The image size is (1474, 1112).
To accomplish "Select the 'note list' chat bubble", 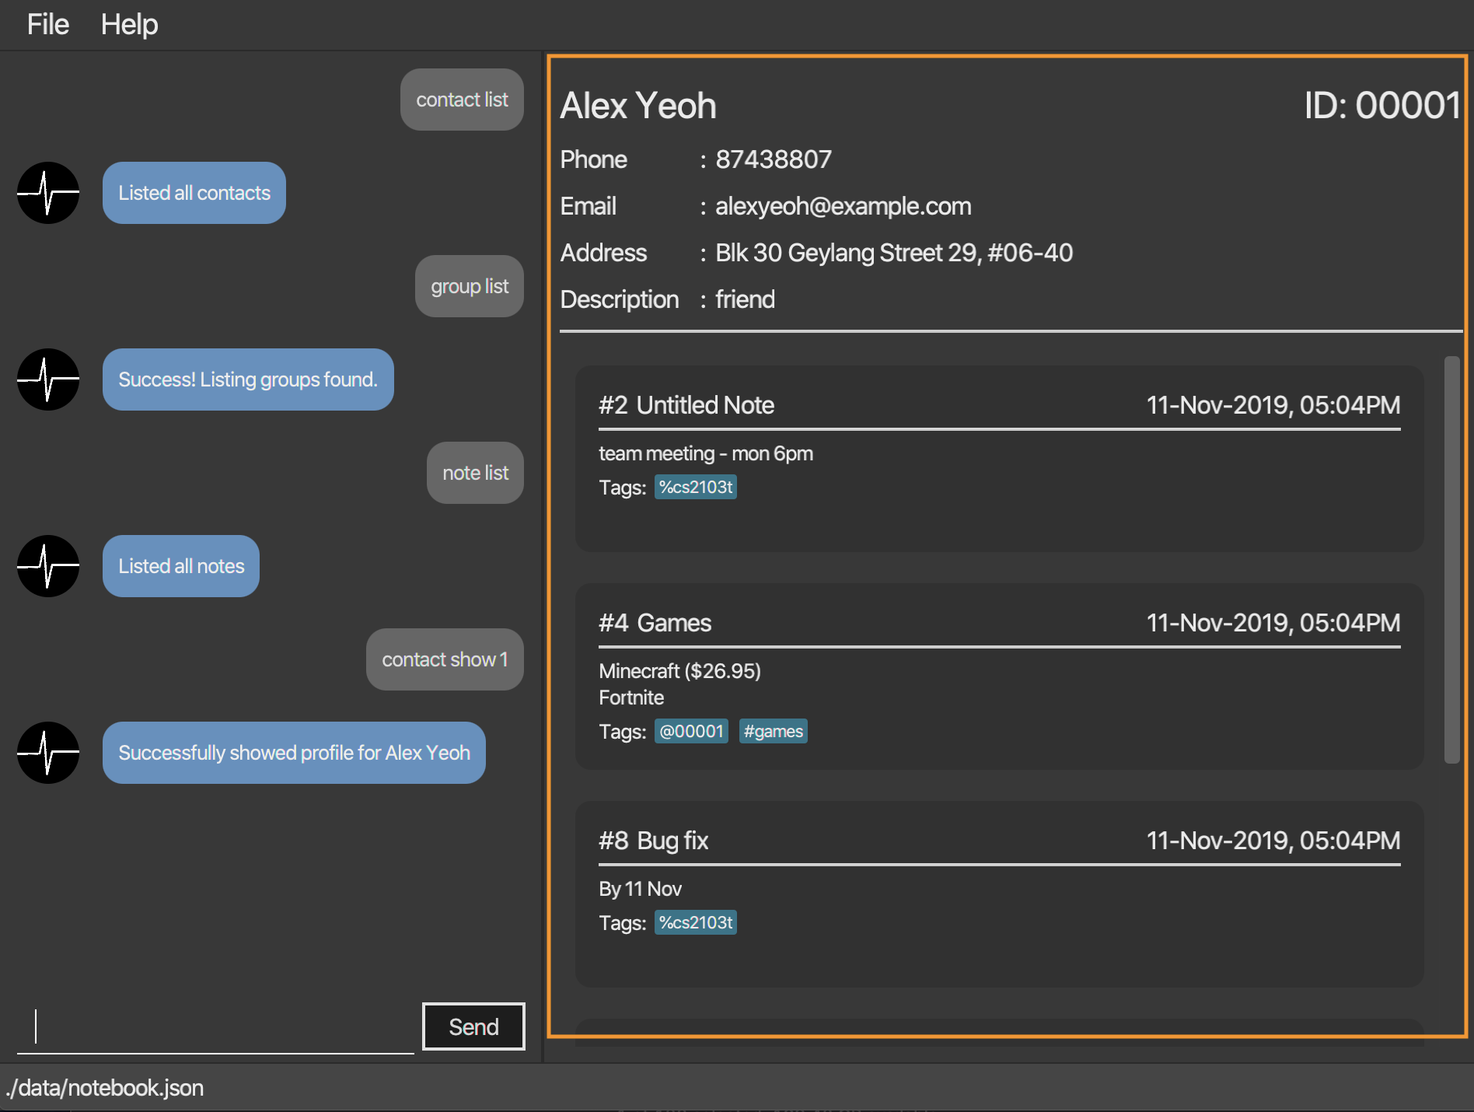I will click(475, 473).
